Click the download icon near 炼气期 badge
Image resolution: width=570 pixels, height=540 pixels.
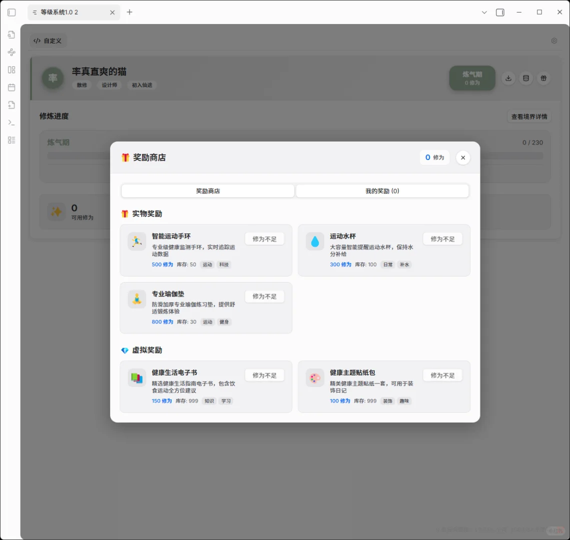pyautogui.click(x=508, y=78)
